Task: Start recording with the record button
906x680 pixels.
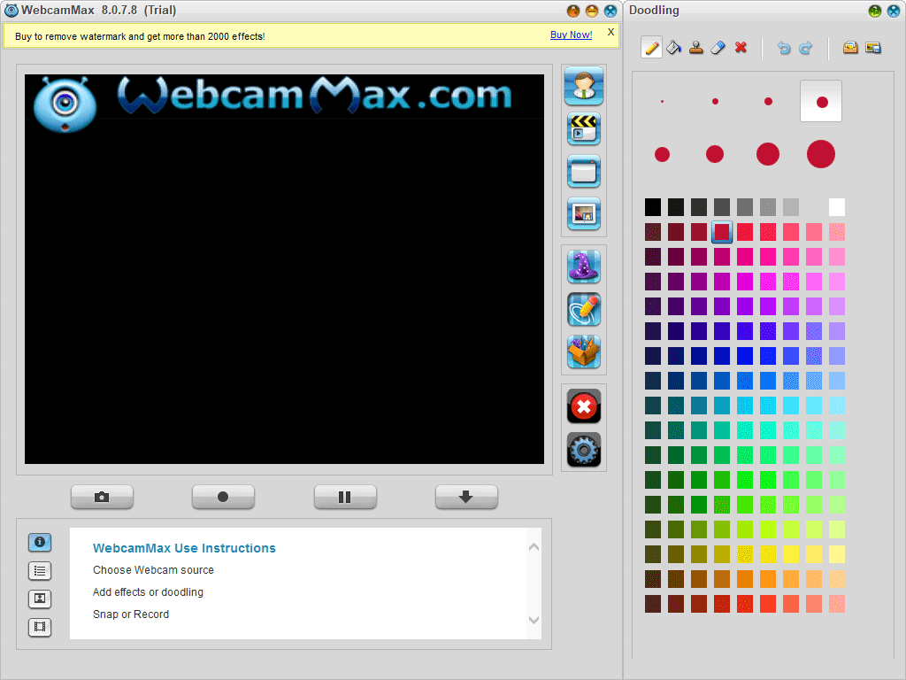Action: pyautogui.click(x=223, y=498)
